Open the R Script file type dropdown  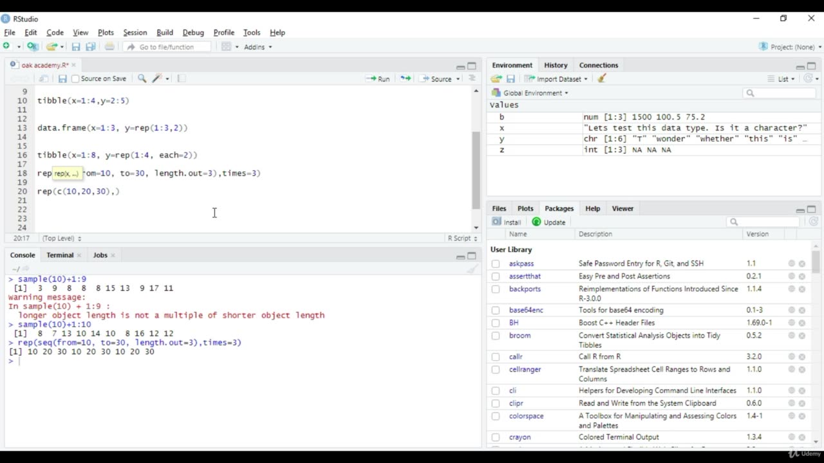coord(462,238)
